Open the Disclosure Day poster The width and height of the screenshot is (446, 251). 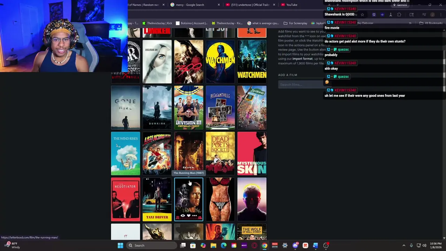click(x=157, y=62)
